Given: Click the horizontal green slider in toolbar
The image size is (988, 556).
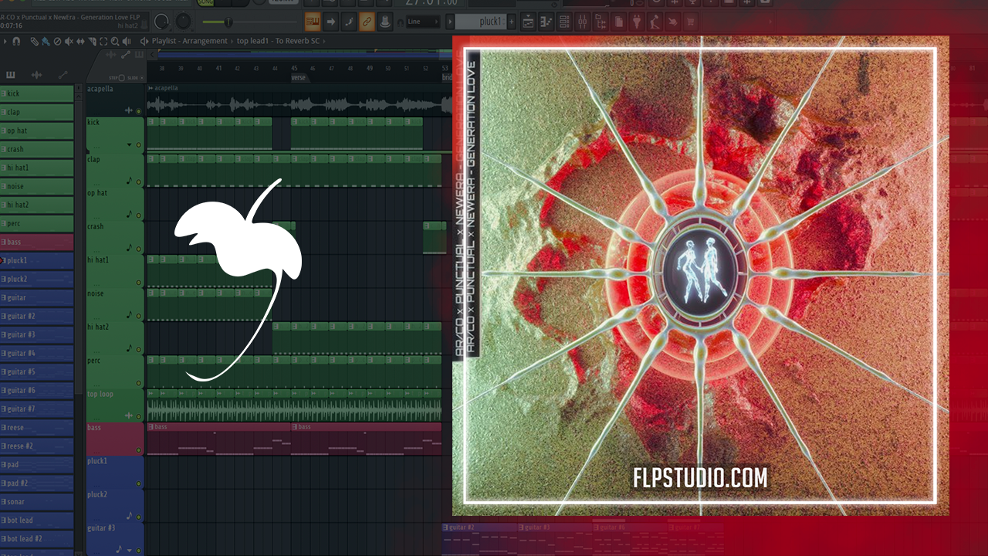Looking at the screenshot, I should coord(249,22).
